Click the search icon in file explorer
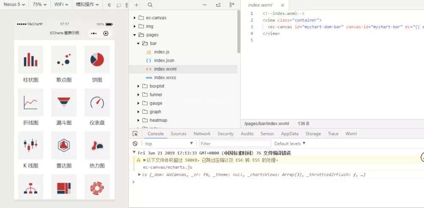The height and width of the screenshot is (208, 424). click(x=150, y=5)
